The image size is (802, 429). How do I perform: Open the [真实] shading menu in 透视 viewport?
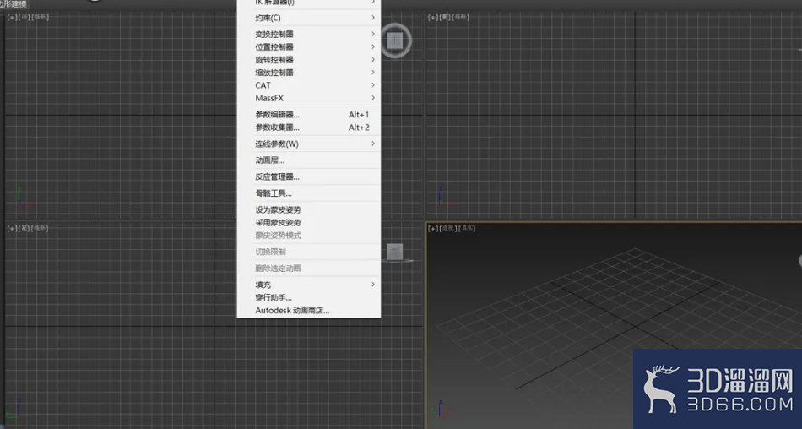pos(467,228)
